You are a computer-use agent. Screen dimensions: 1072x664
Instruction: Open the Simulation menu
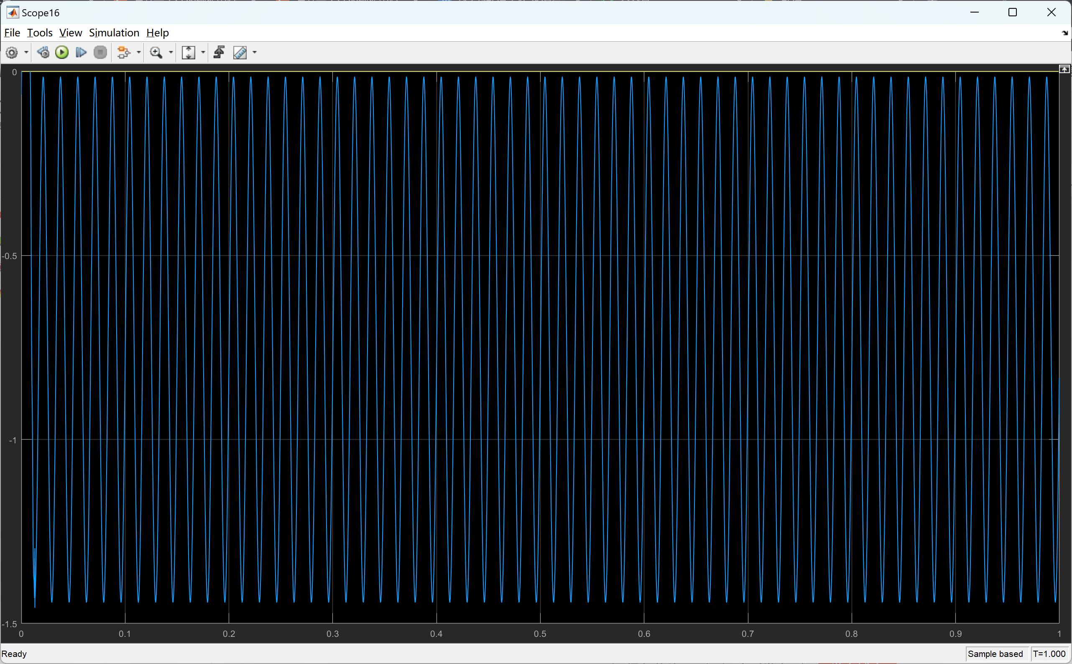[x=114, y=33]
